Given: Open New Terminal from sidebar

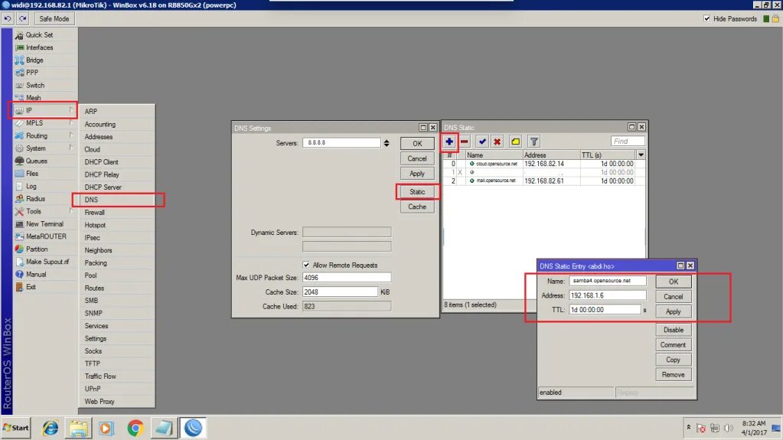Looking at the screenshot, I should point(44,223).
